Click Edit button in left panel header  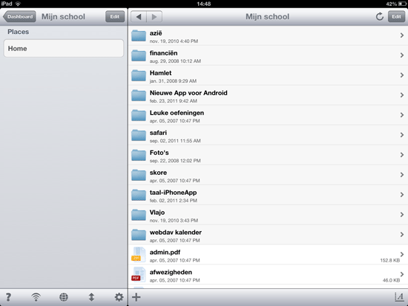(x=115, y=16)
